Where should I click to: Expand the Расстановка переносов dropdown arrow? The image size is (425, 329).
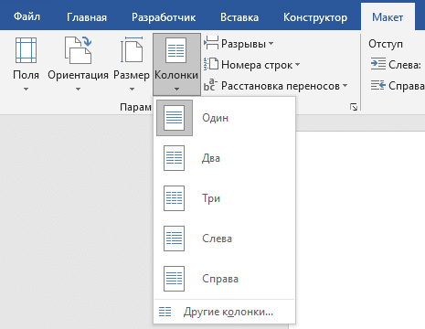tap(345, 86)
